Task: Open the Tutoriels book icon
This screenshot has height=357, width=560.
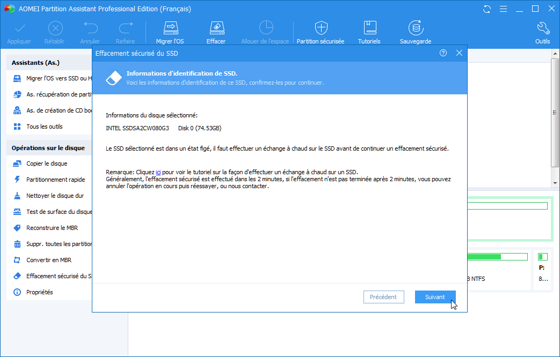Action: coord(369,28)
